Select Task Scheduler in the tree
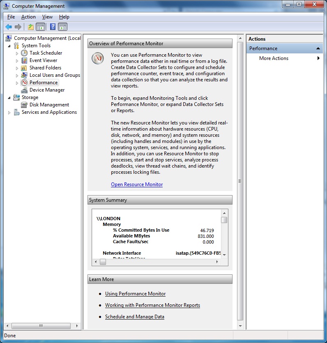Viewport: 327px width, 343px height. (46, 53)
